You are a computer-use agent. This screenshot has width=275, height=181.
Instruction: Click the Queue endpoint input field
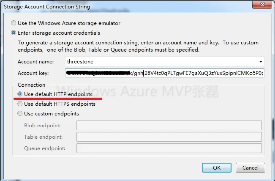click(x=169, y=148)
